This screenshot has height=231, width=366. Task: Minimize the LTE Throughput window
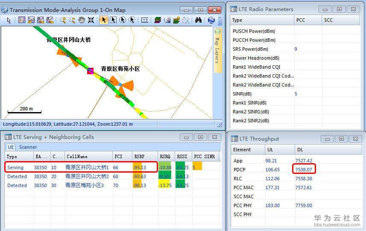[x=327, y=139]
